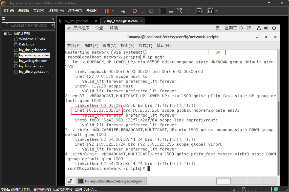Send Ctrl+Alt+Del to the virtual machine

[x=123, y=11]
